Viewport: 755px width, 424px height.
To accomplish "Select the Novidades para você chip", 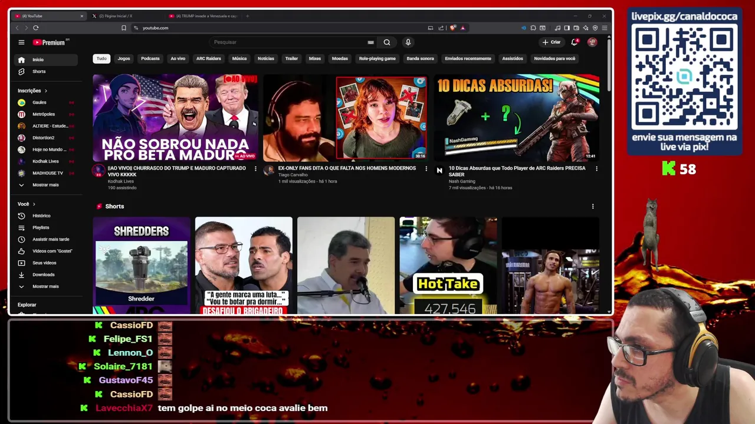I will (x=554, y=58).
